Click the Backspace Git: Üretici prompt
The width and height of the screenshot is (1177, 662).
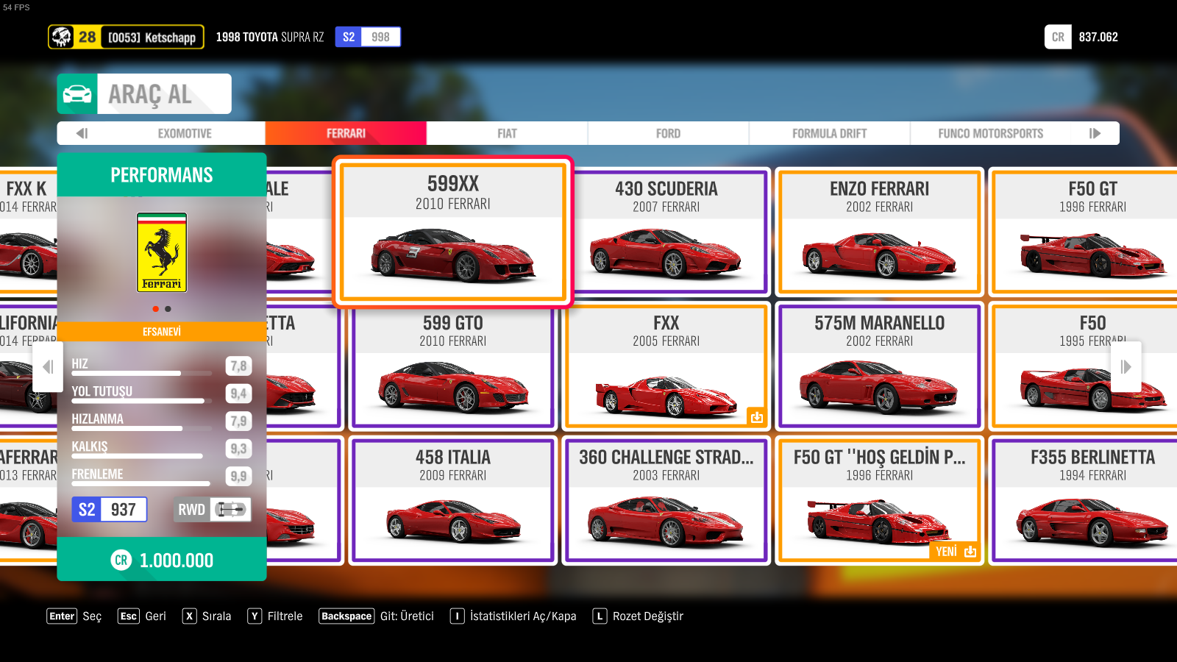(376, 616)
